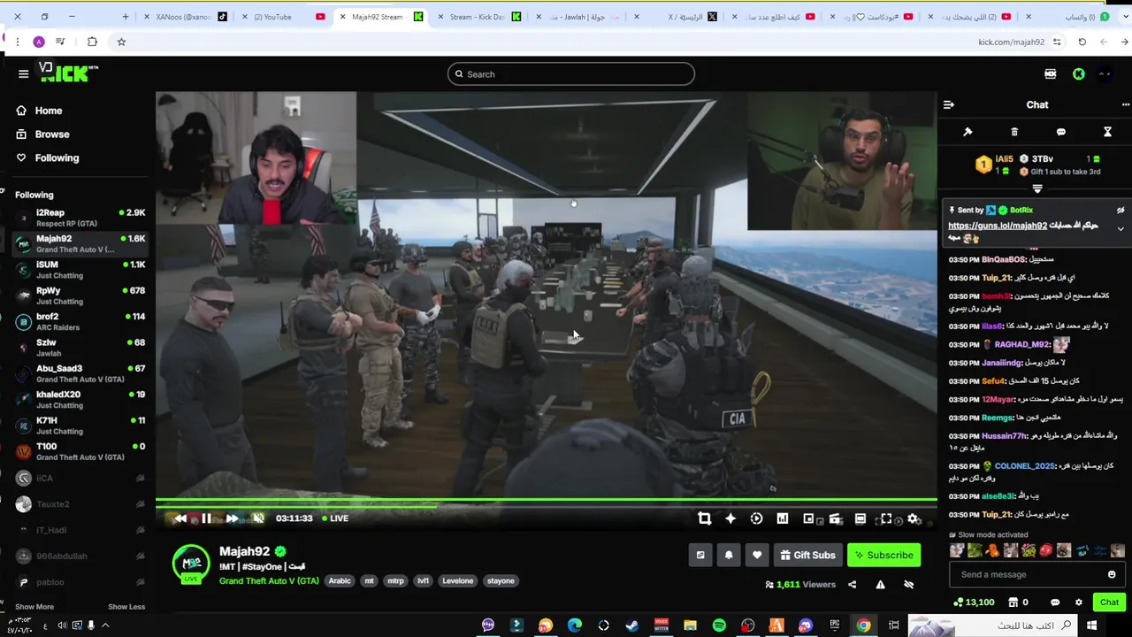Open stream stats chart icon
The width and height of the screenshot is (1132, 637).
(783, 519)
